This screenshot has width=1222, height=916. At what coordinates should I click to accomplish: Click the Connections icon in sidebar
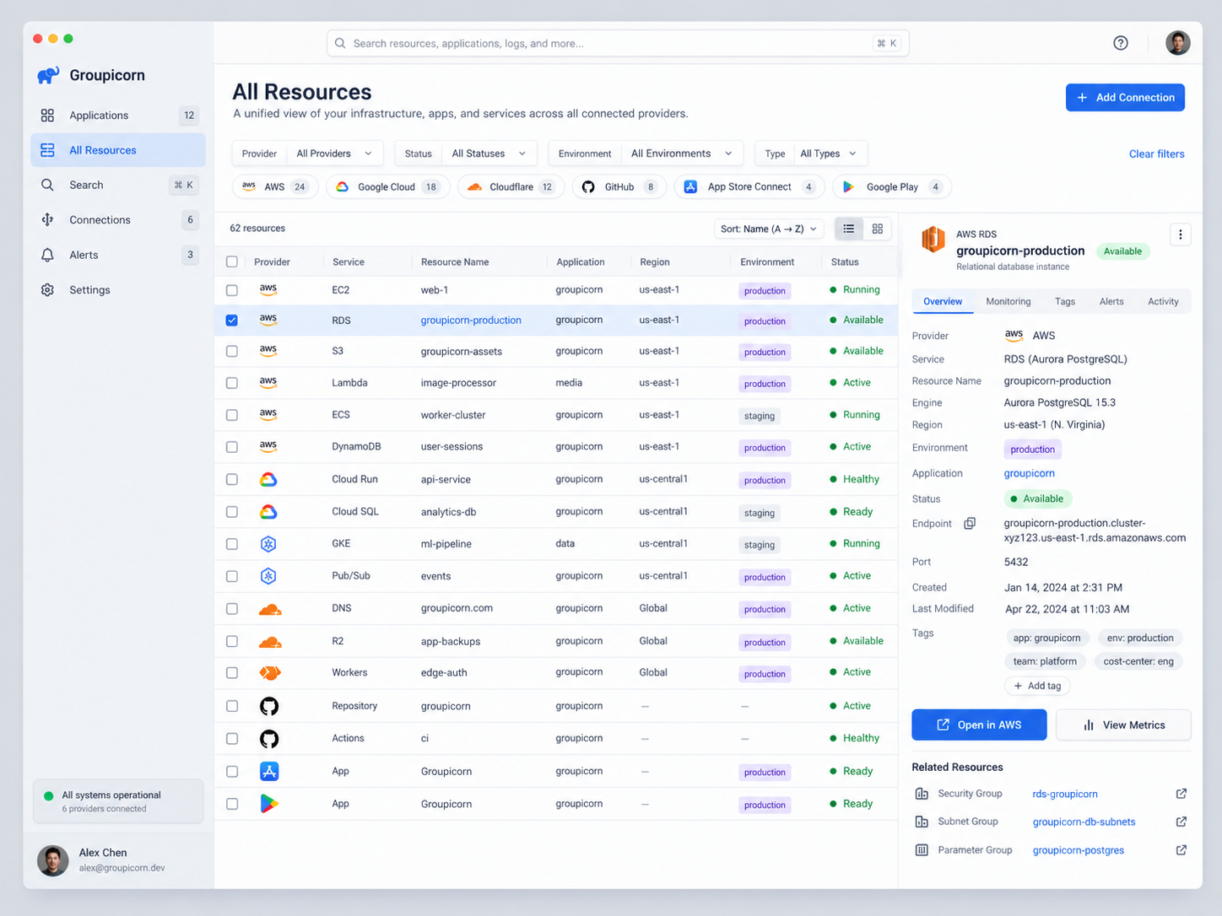point(48,220)
